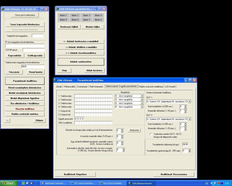Open 4. Telefonszám nyugtázás dropdown
Viewport: 232px width, 186px height.
[x=142, y=107]
